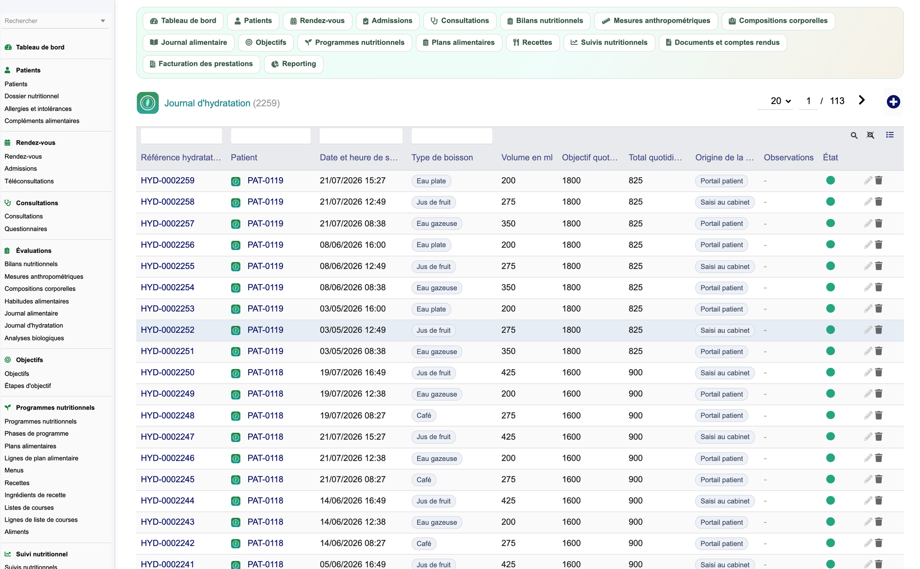This screenshot has width=920, height=569.
Task: Open the column list view icon
Action: (x=890, y=135)
